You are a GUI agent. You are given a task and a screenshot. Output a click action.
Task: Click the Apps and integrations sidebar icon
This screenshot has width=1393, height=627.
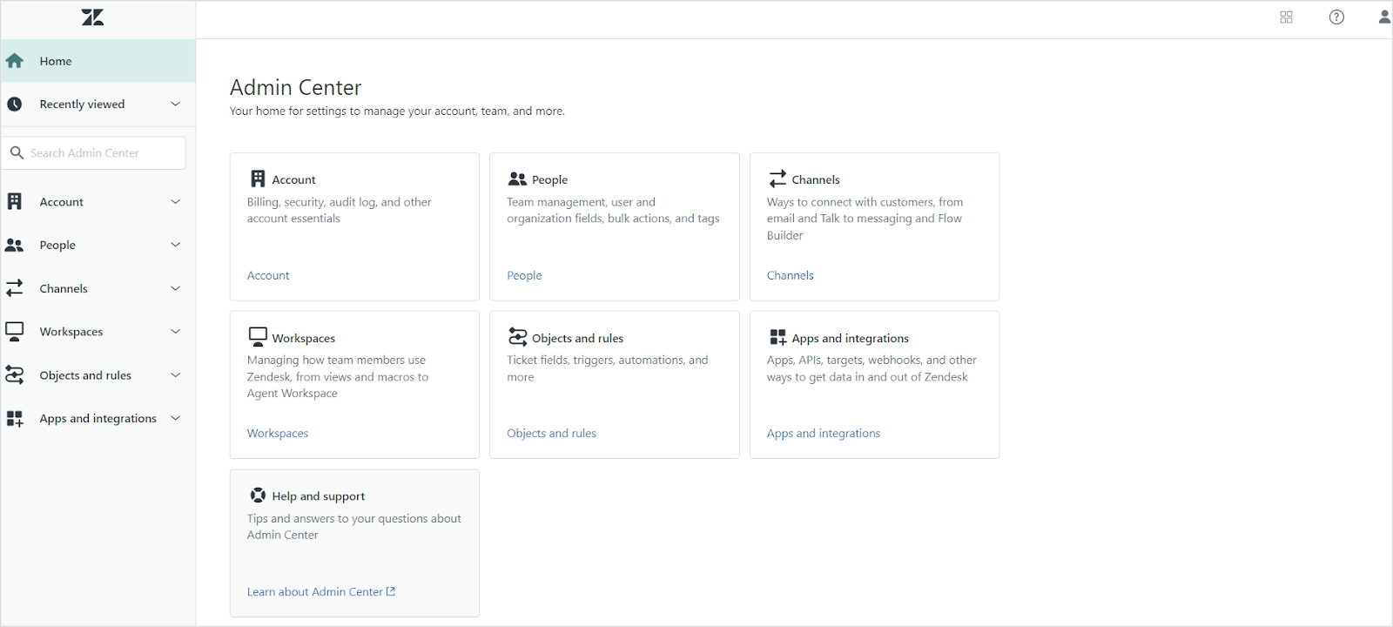click(x=15, y=419)
